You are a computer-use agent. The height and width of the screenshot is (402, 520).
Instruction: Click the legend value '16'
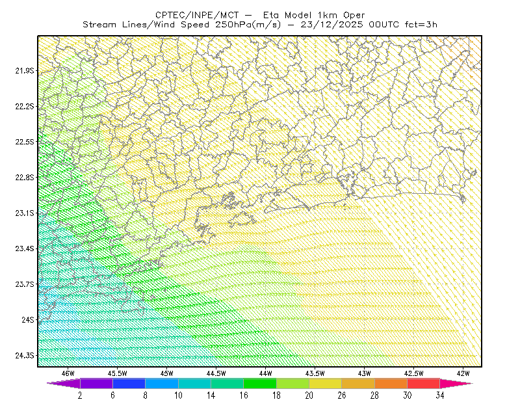point(243,395)
